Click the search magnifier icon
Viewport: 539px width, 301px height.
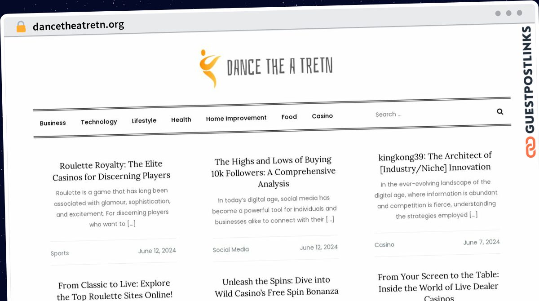click(499, 112)
